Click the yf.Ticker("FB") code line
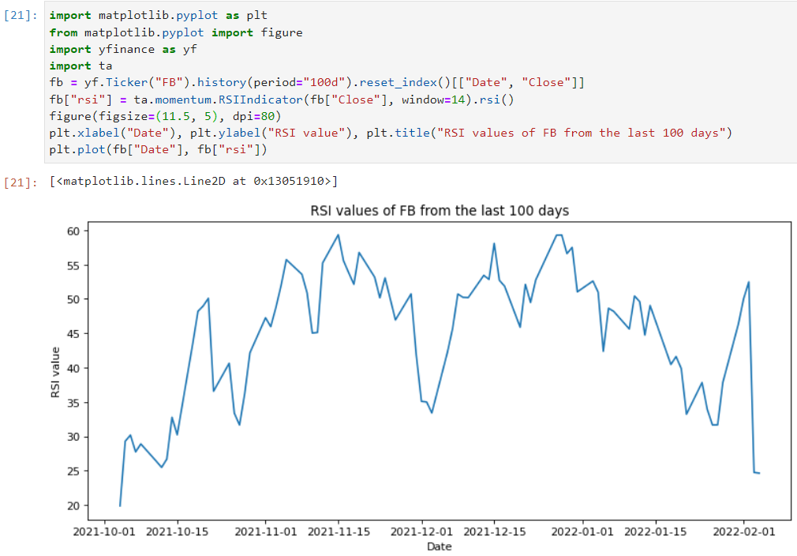Screen dimensions: 797x556 click(x=316, y=82)
